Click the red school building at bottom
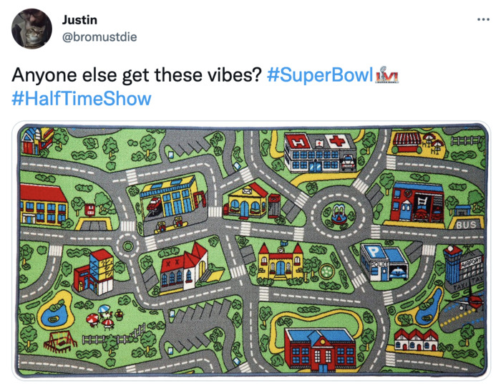This screenshot has width=501, height=391. coord(319,349)
